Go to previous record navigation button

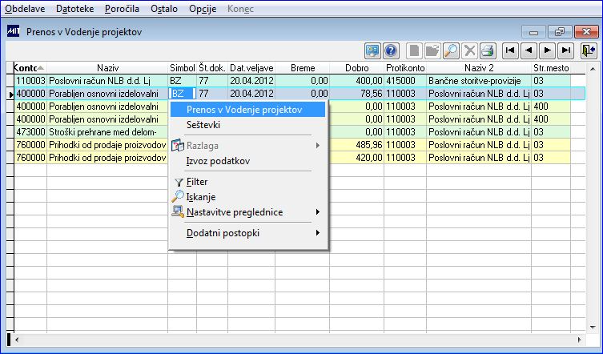point(529,50)
